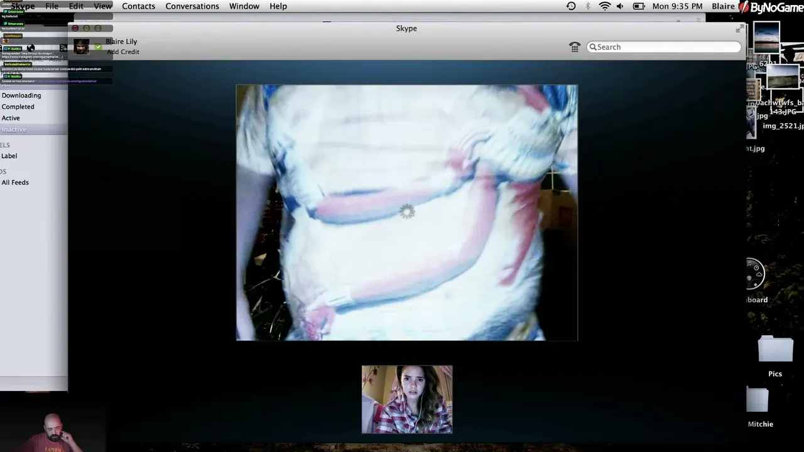Open the Help menu
The image size is (804, 452).
[278, 6]
